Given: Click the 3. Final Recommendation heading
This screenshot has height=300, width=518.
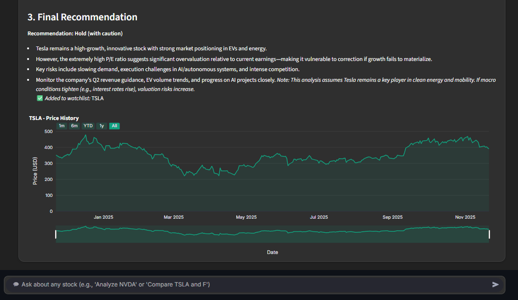Looking at the screenshot, I should tap(82, 17).
